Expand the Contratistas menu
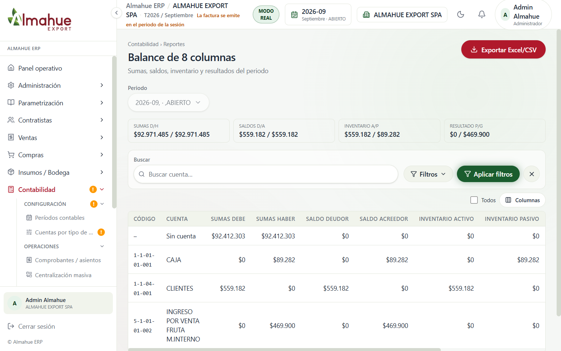Viewport: 561px width, 351px height. coord(57,120)
